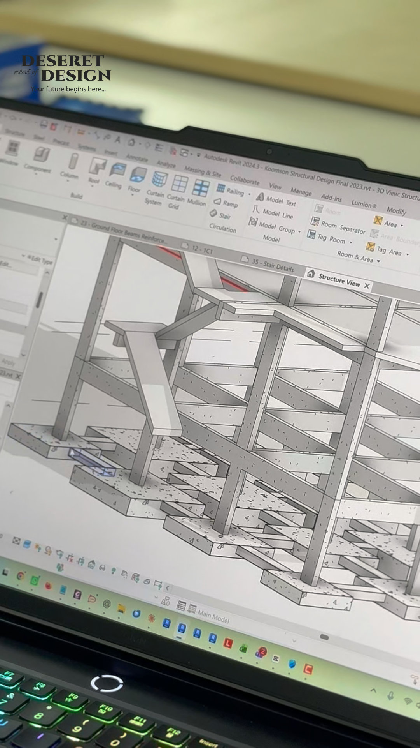Open the Manage ribbon tab
420x748 pixels.
click(301, 192)
